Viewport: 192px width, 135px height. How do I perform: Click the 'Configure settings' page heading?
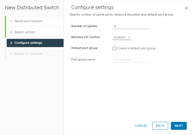click(92, 8)
